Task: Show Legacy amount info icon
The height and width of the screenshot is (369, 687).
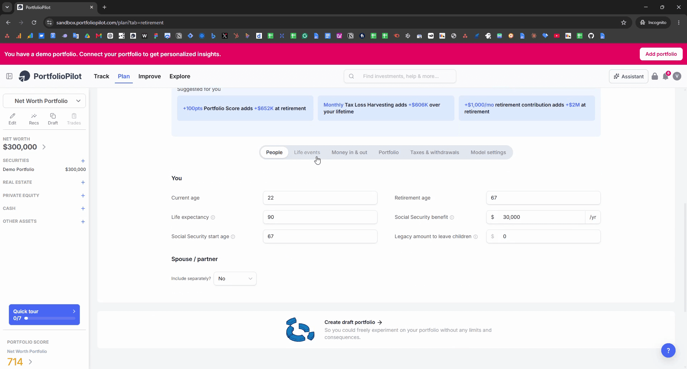Action: (x=476, y=237)
